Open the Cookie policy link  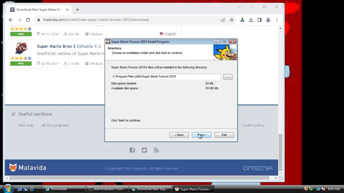(253, 125)
